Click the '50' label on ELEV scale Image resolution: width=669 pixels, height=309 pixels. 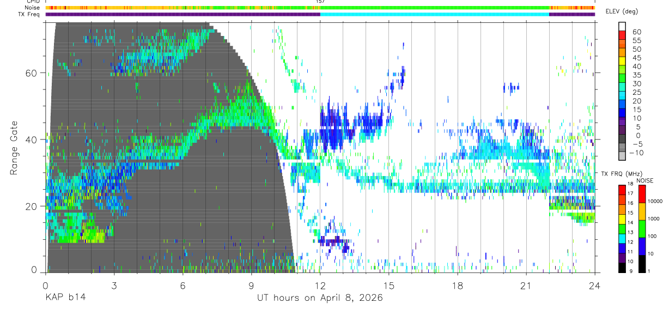pos(636,49)
